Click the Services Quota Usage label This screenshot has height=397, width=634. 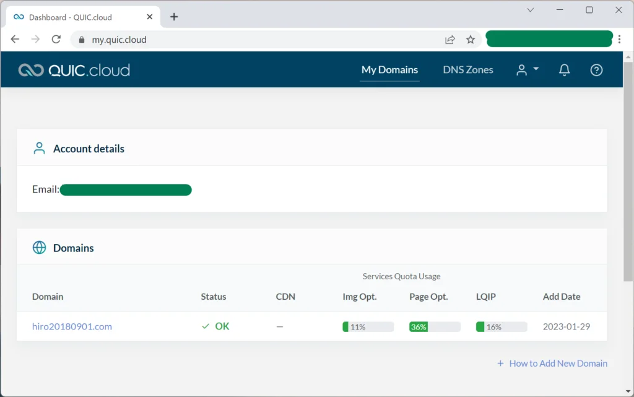click(x=401, y=276)
